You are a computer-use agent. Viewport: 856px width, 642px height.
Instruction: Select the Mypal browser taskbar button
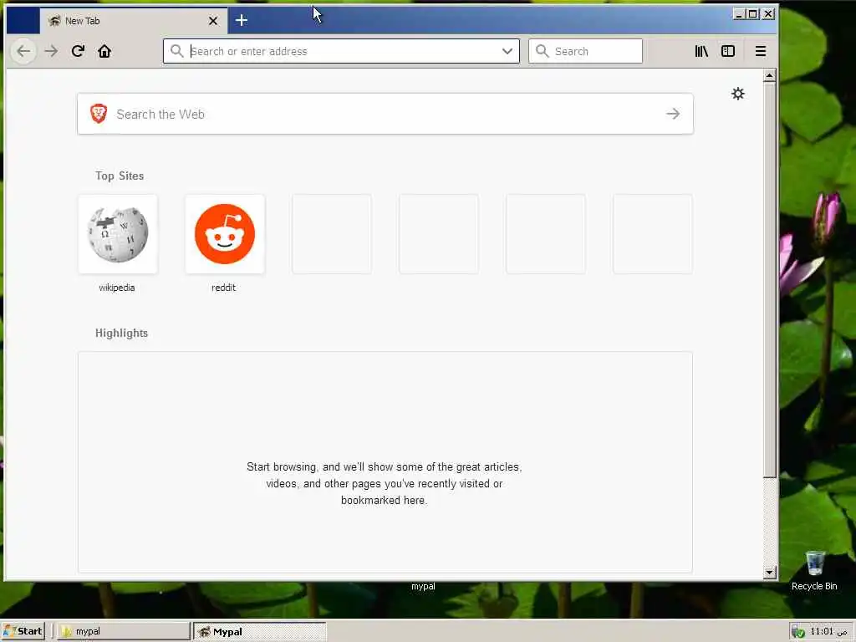coord(260,631)
